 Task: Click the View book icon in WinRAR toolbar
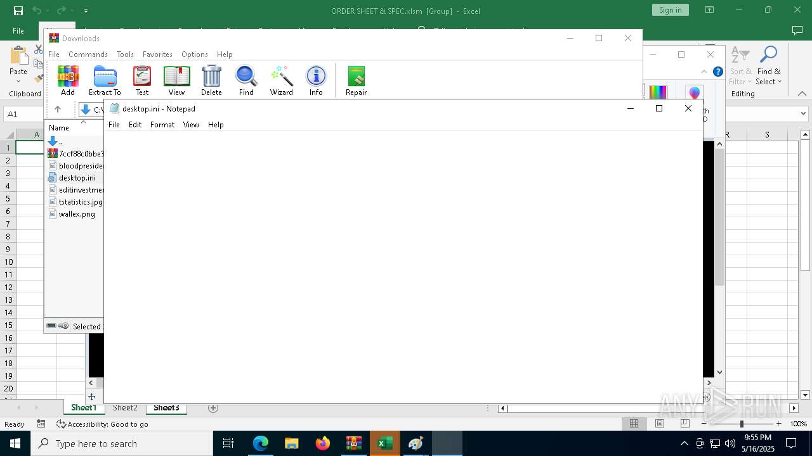click(176, 80)
